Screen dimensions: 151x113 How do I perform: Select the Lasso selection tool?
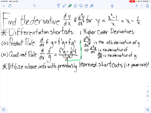tap(81, 6)
